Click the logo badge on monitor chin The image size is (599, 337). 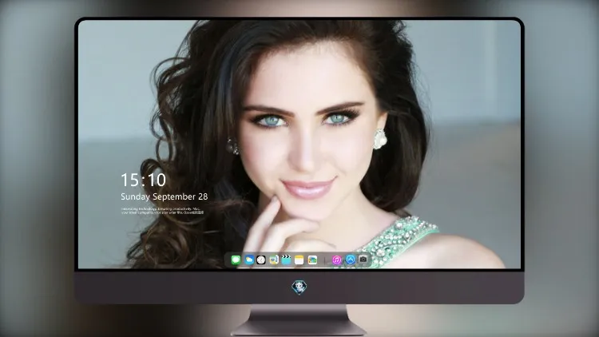click(299, 287)
